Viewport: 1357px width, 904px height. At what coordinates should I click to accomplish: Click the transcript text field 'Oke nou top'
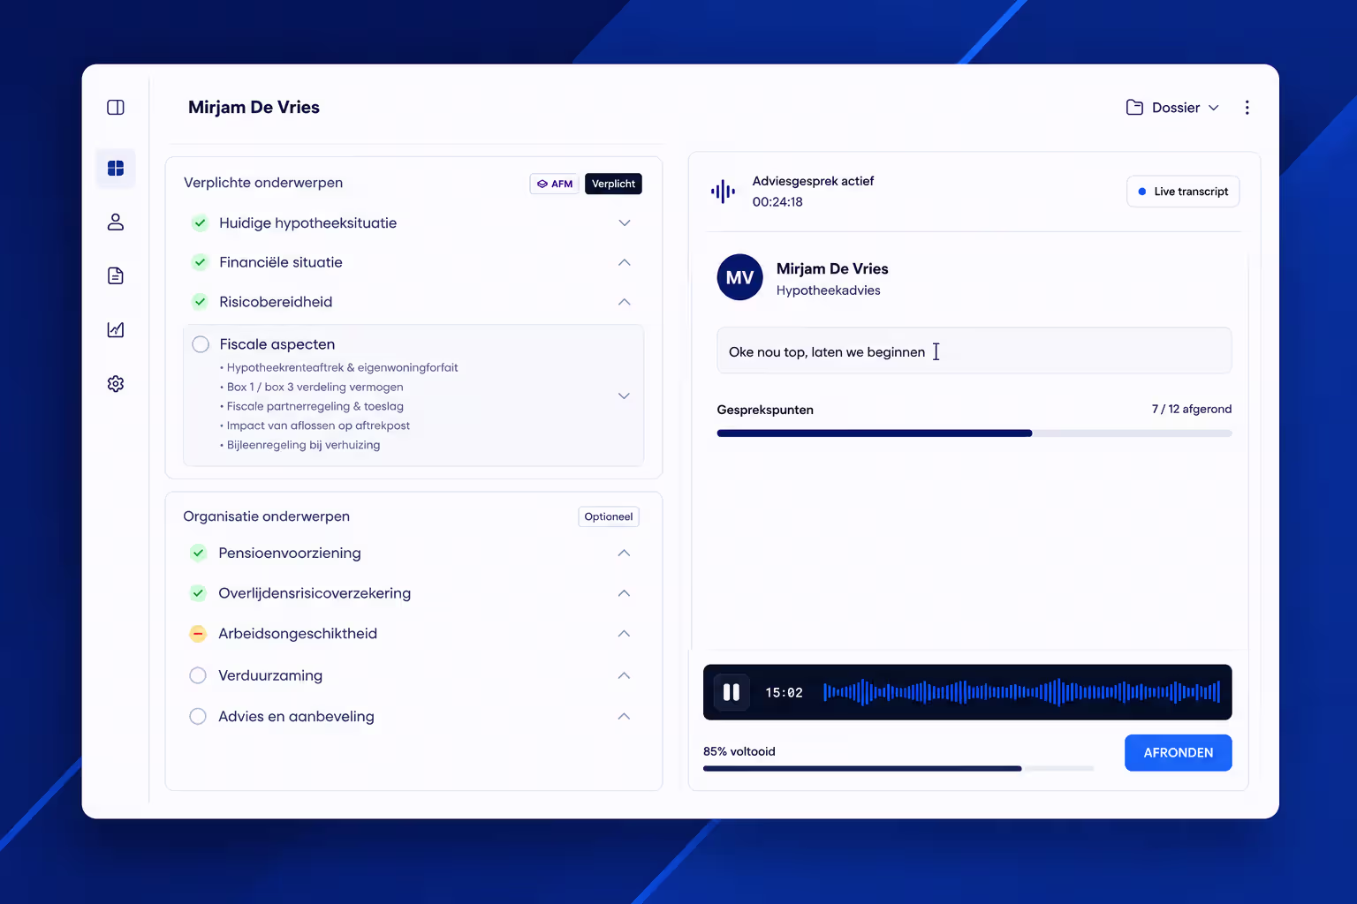(x=974, y=351)
